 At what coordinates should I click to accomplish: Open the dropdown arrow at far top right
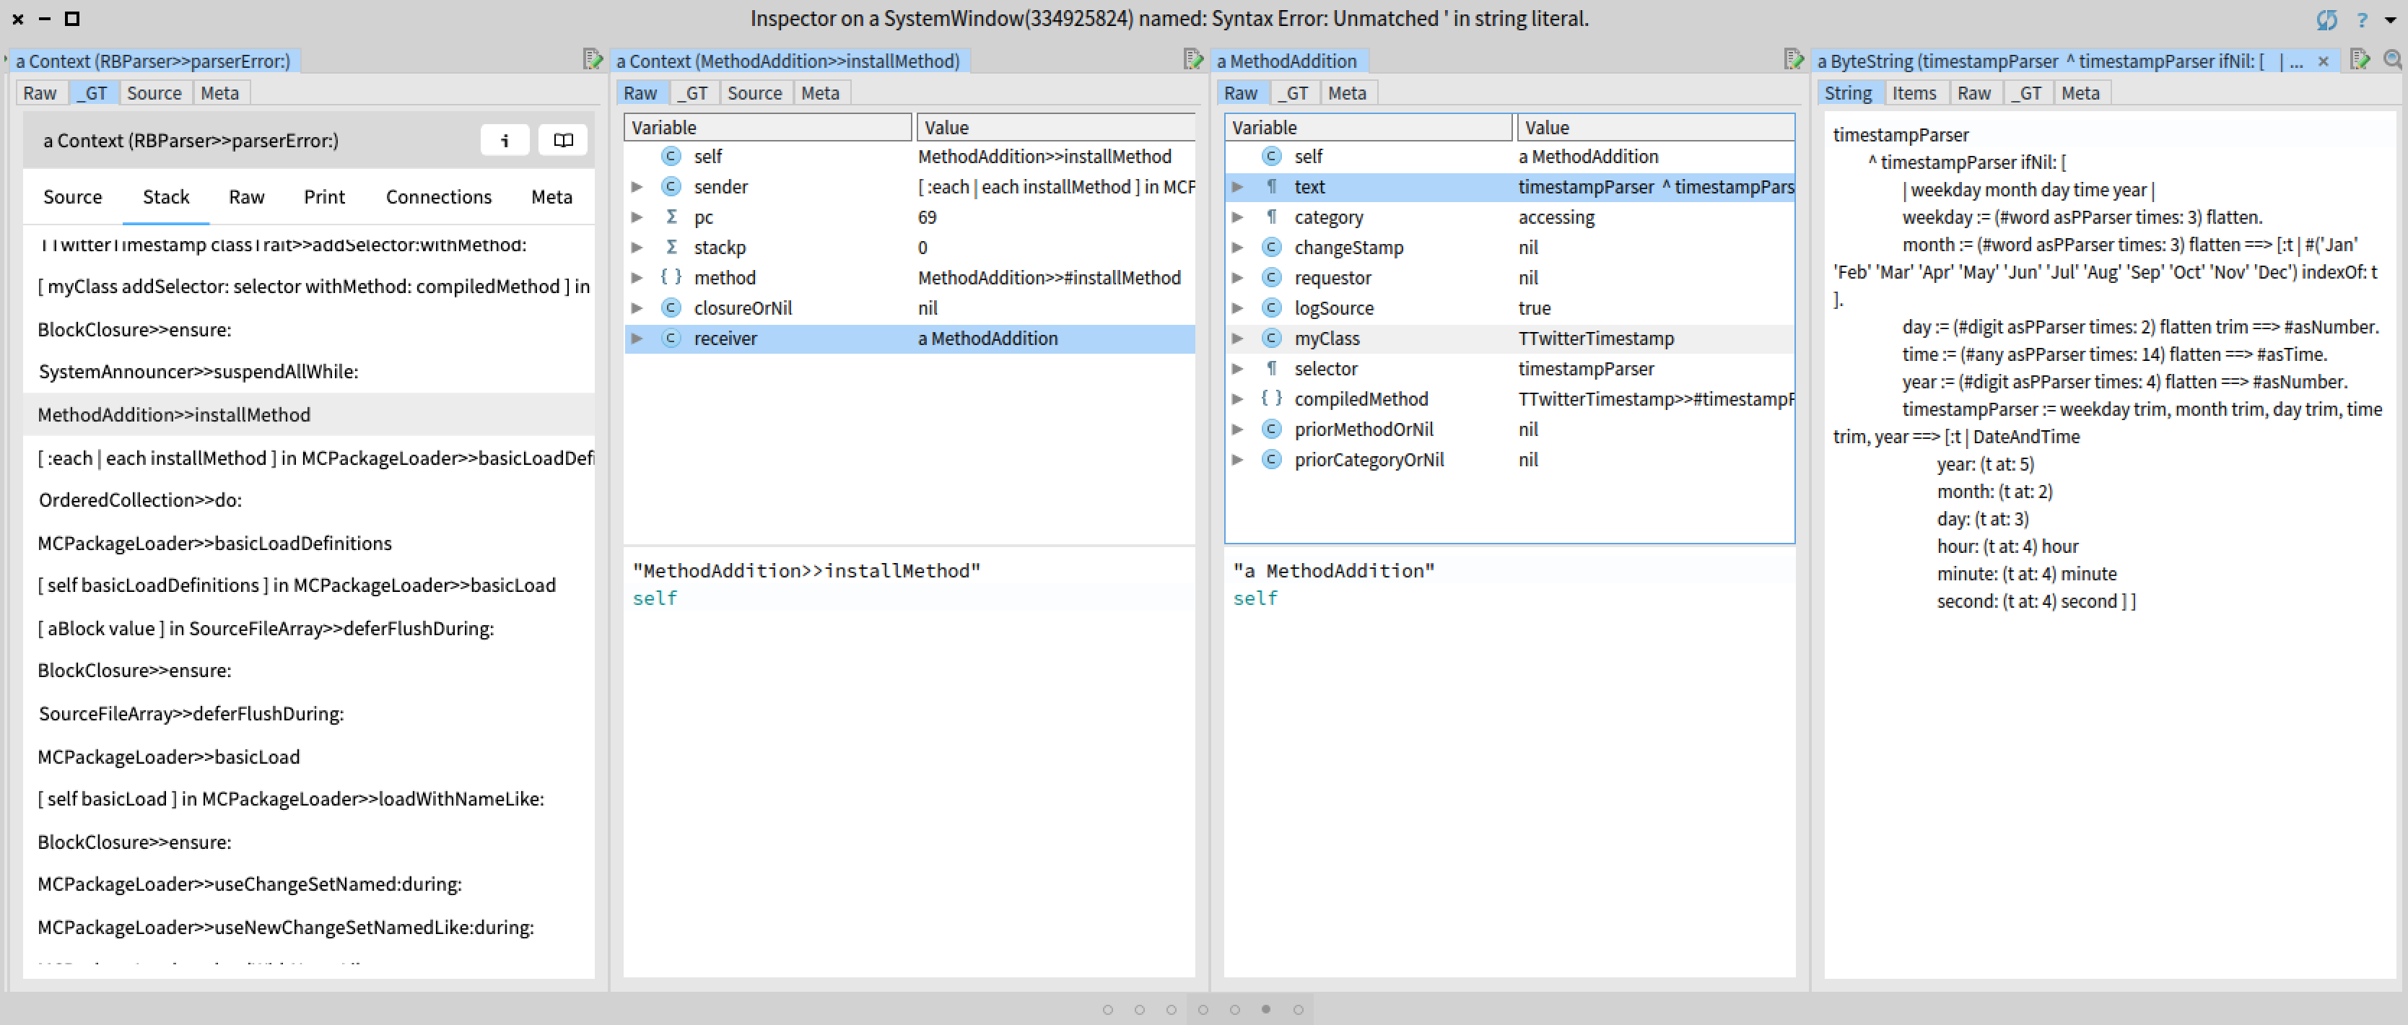pyautogui.click(x=2391, y=19)
